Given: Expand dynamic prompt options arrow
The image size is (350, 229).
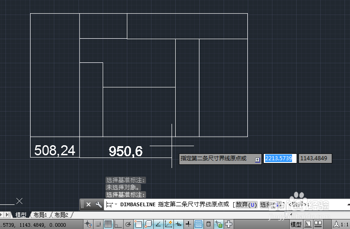Looking at the screenshot, I should point(257,160).
